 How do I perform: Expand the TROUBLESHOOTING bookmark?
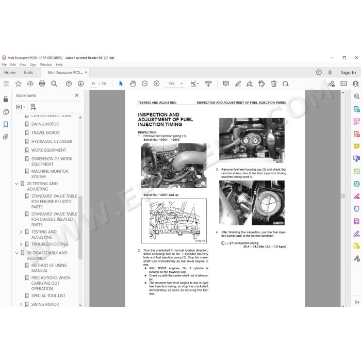click(x=21, y=244)
